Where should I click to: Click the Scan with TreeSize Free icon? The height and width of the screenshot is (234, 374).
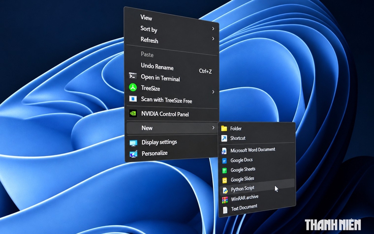tap(133, 99)
